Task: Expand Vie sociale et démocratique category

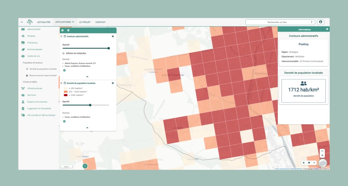Action: tap(38, 115)
